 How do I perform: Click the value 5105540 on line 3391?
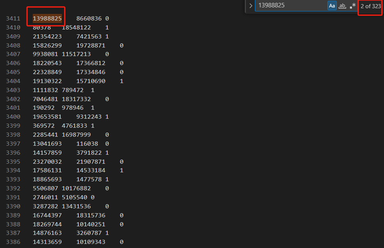(75, 197)
